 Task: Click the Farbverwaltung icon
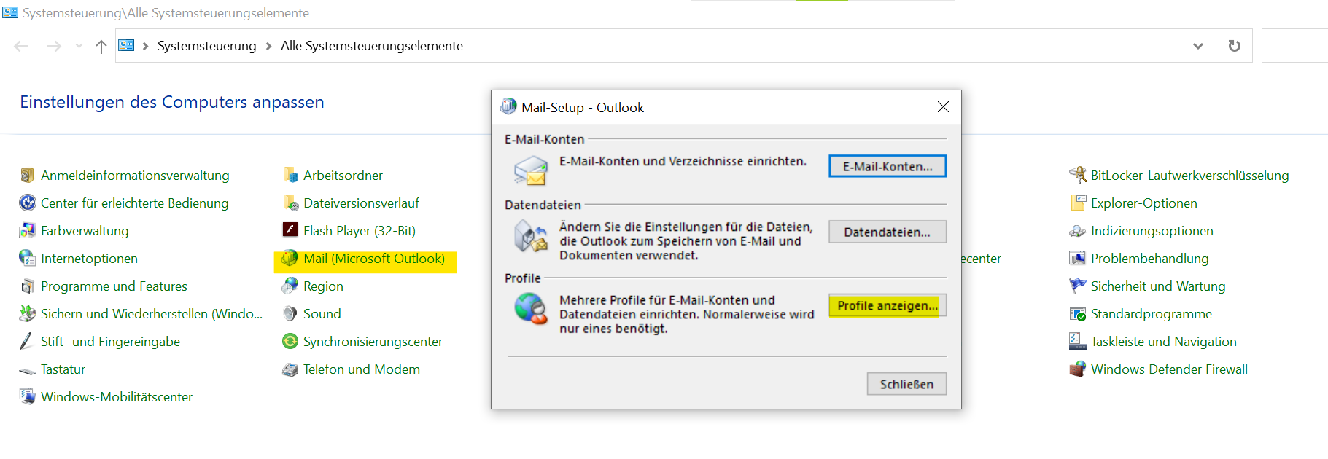pyautogui.click(x=27, y=231)
